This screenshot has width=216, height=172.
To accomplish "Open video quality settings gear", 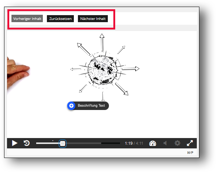I will (x=177, y=143).
